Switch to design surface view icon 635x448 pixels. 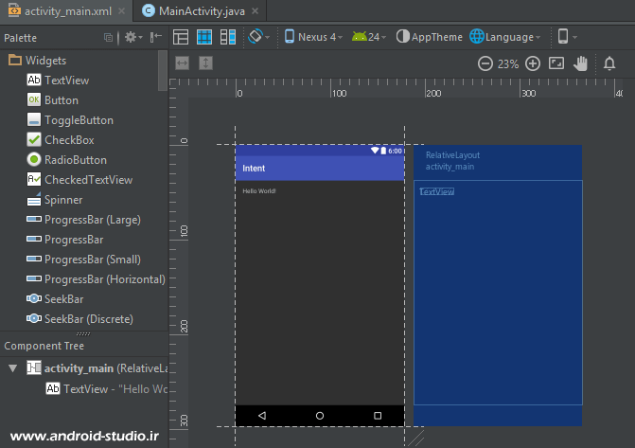[181, 37]
